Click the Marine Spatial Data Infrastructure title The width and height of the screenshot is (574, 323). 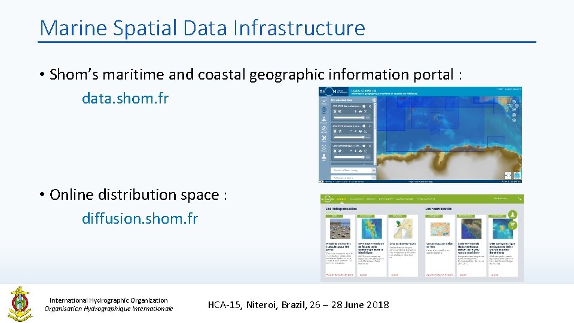tap(203, 28)
